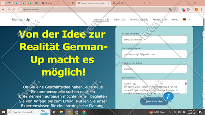This screenshot has width=205, height=115.
Task: Open the notification center icon
Action: 200,112
